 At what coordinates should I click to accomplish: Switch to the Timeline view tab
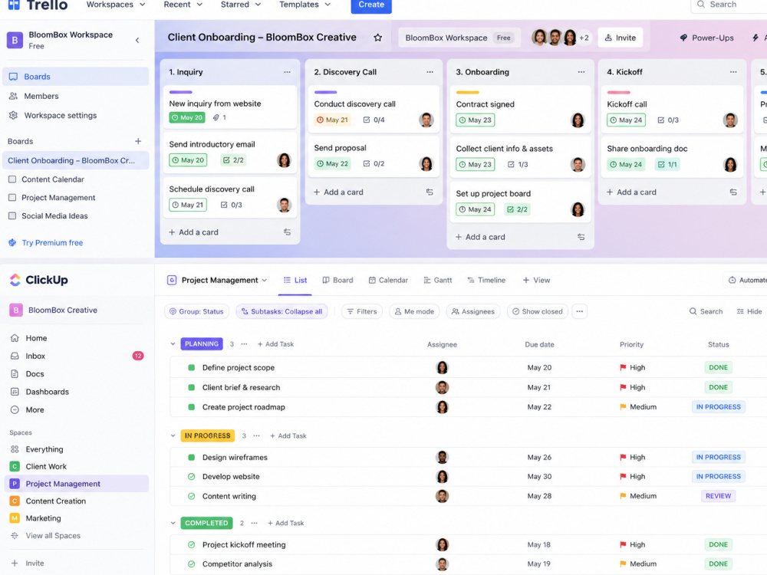(486, 280)
